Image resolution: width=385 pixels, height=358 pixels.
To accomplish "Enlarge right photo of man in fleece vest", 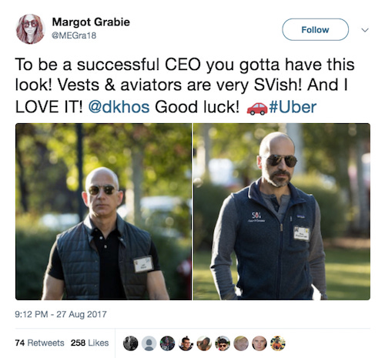I will coord(282,212).
